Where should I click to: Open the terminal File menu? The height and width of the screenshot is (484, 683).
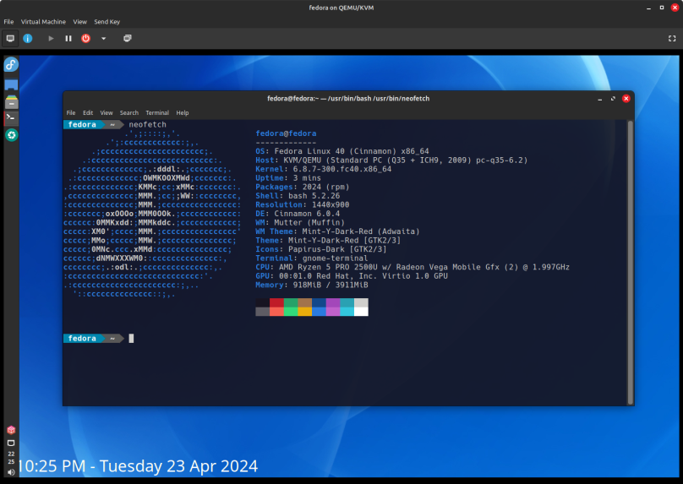71,112
